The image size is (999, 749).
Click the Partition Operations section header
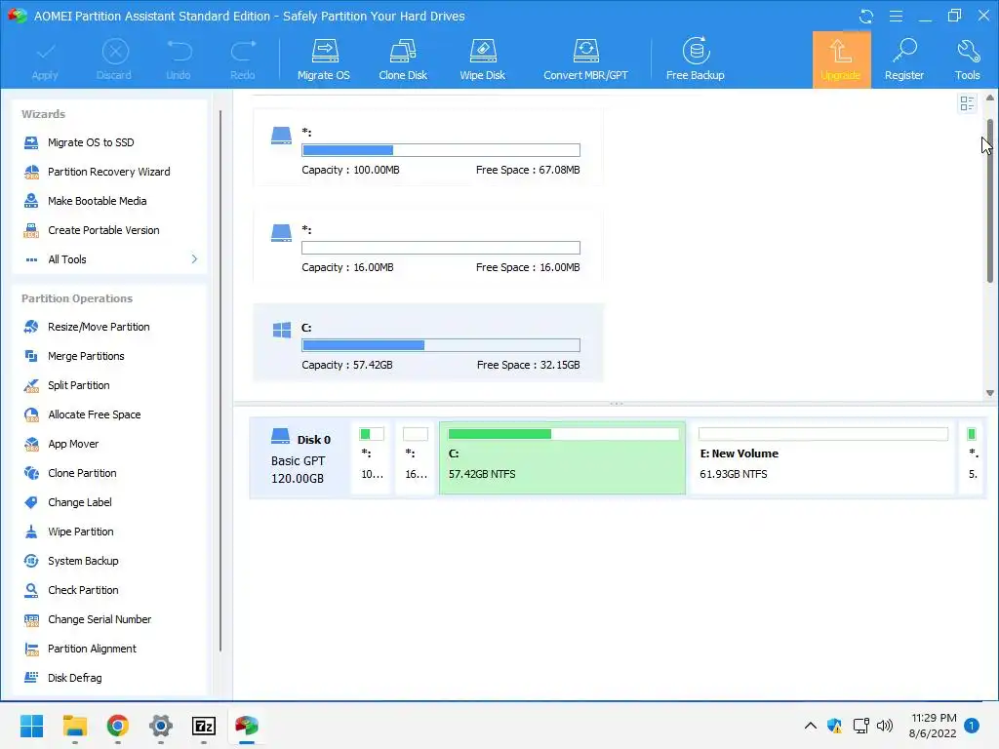(77, 298)
